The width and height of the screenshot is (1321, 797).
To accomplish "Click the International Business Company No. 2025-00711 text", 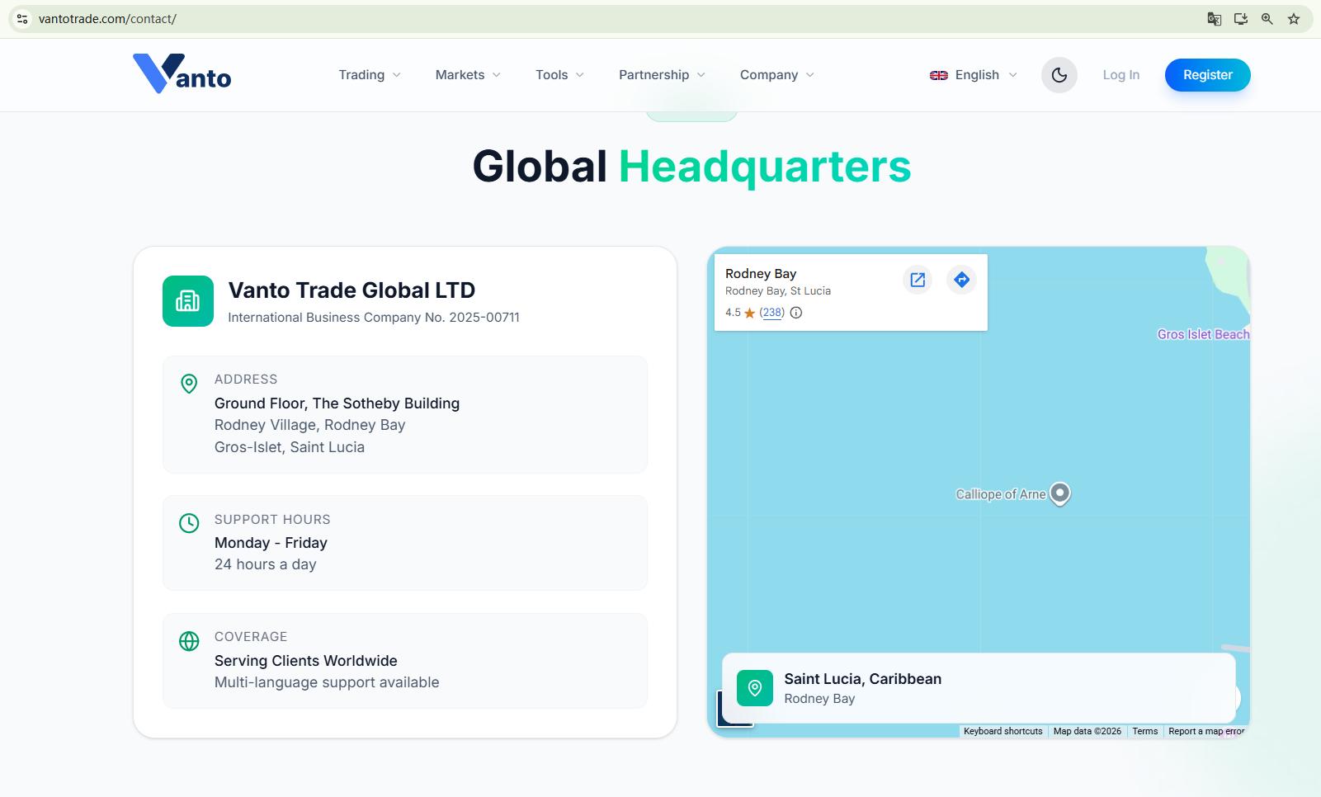I will 374,318.
